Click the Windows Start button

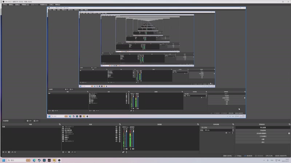(x=4, y=160)
